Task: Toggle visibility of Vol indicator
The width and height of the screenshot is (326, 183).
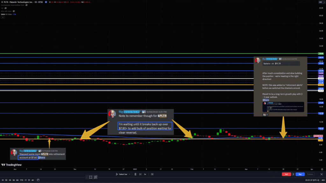Action: (x=6, y=8)
